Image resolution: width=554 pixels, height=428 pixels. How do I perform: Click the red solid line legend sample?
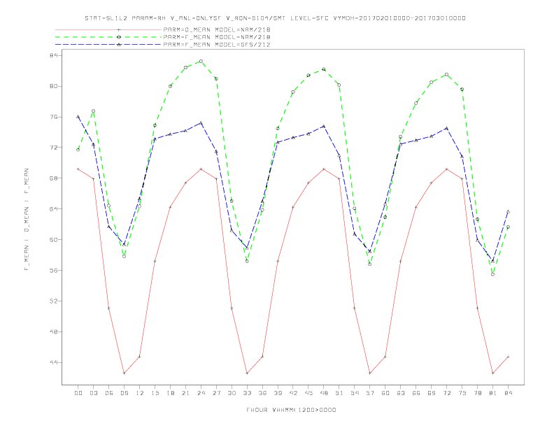tap(108, 29)
